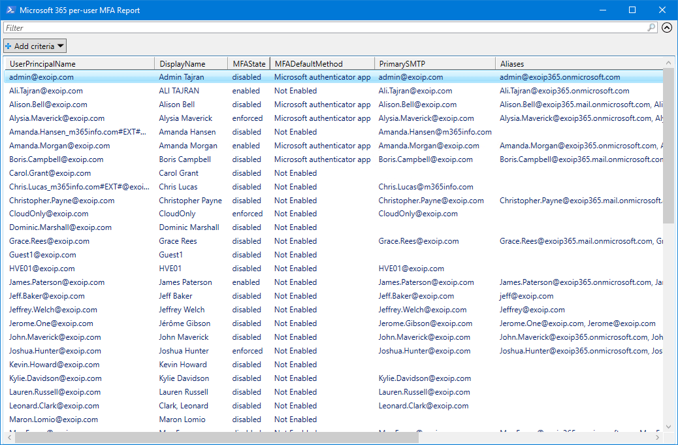
Task: Click the horizontal scrollbar right arrow
Action: tap(658, 438)
